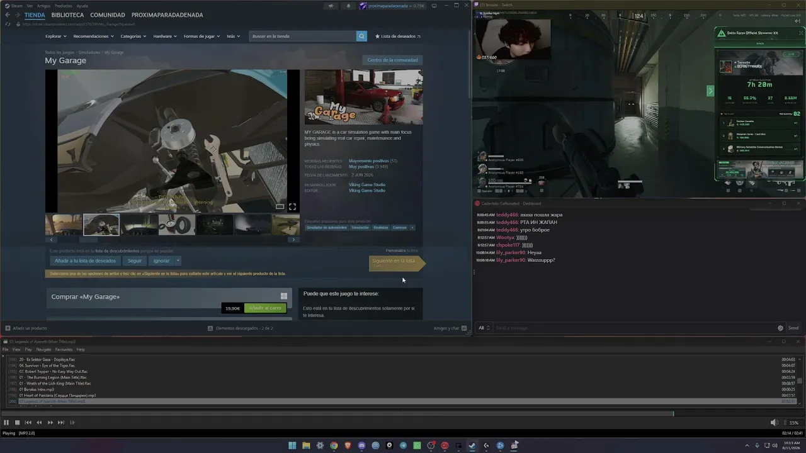The width and height of the screenshot is (806, 453).
Task: Reload the Steam store page
Action: point(8,24)
